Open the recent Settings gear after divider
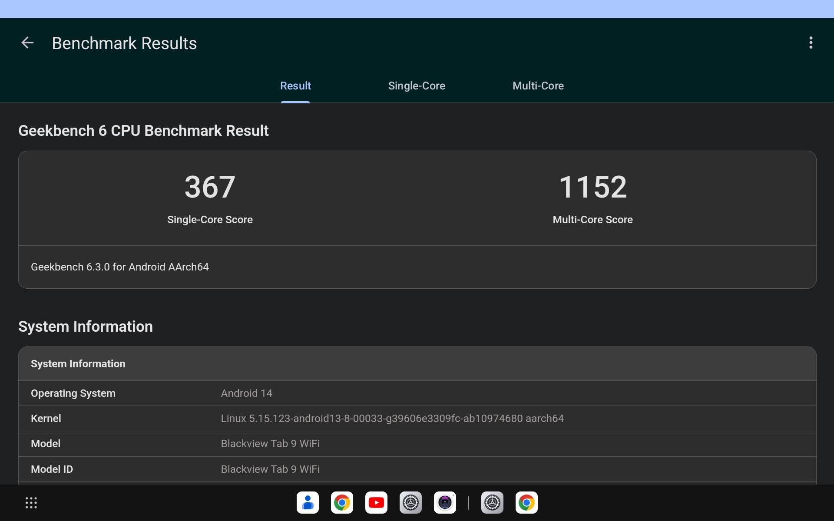 click(x=492, y=503)
